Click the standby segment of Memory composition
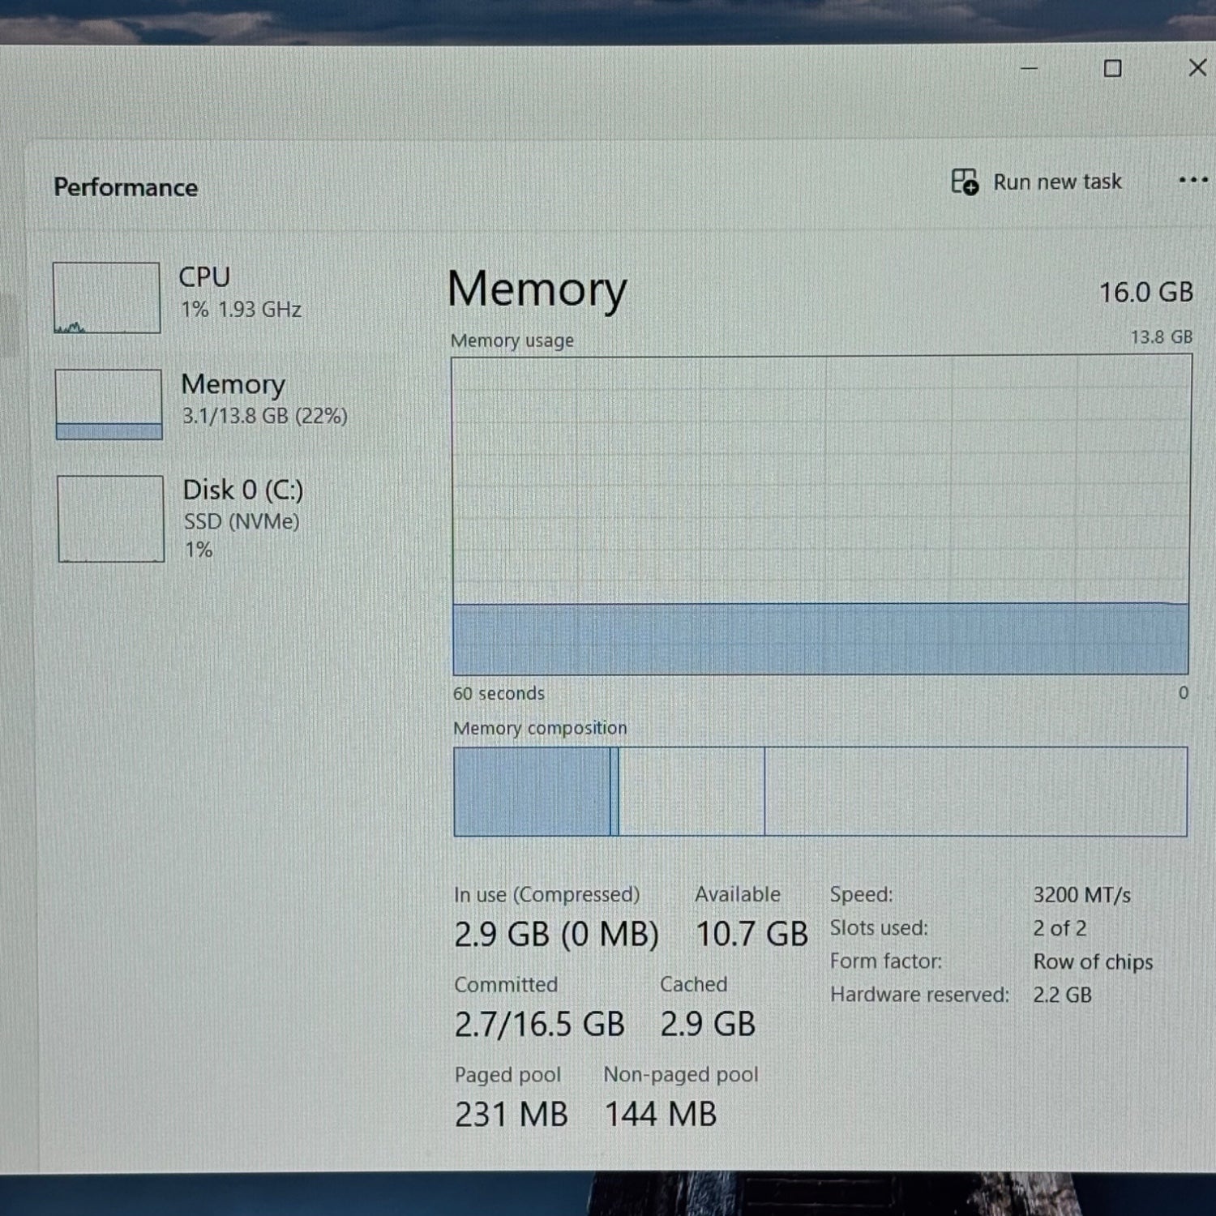 (691, 791)
